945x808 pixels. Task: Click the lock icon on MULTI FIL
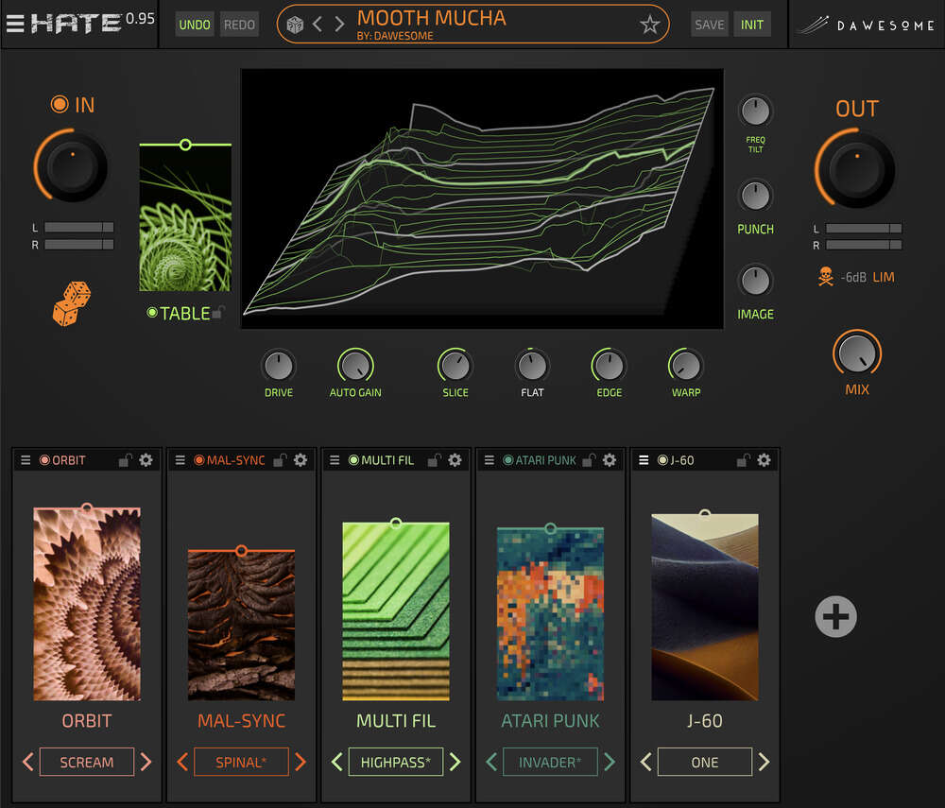[435, 459]
